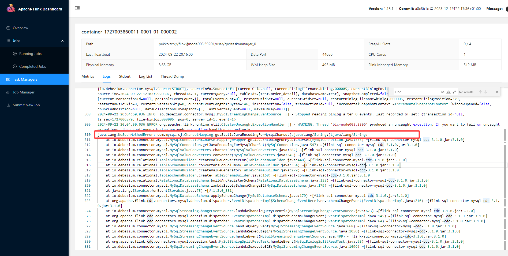Click the Task Managers schedule icon

8,79
